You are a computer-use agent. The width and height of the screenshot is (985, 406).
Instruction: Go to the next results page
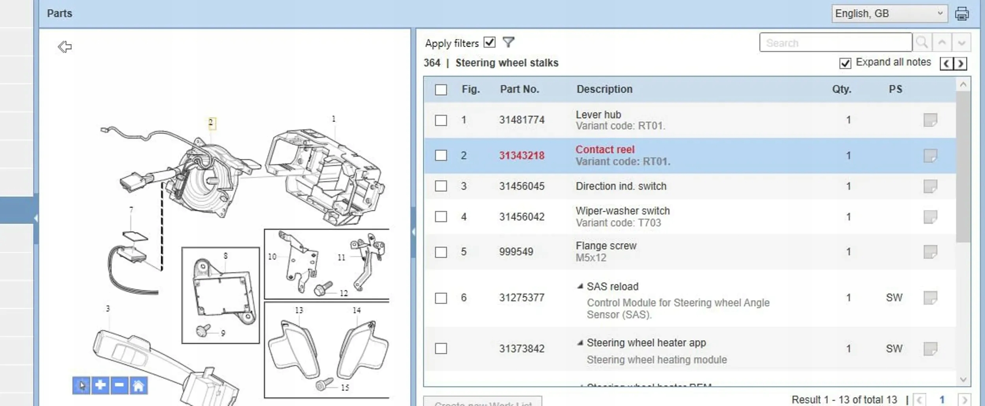coord(965,400)
